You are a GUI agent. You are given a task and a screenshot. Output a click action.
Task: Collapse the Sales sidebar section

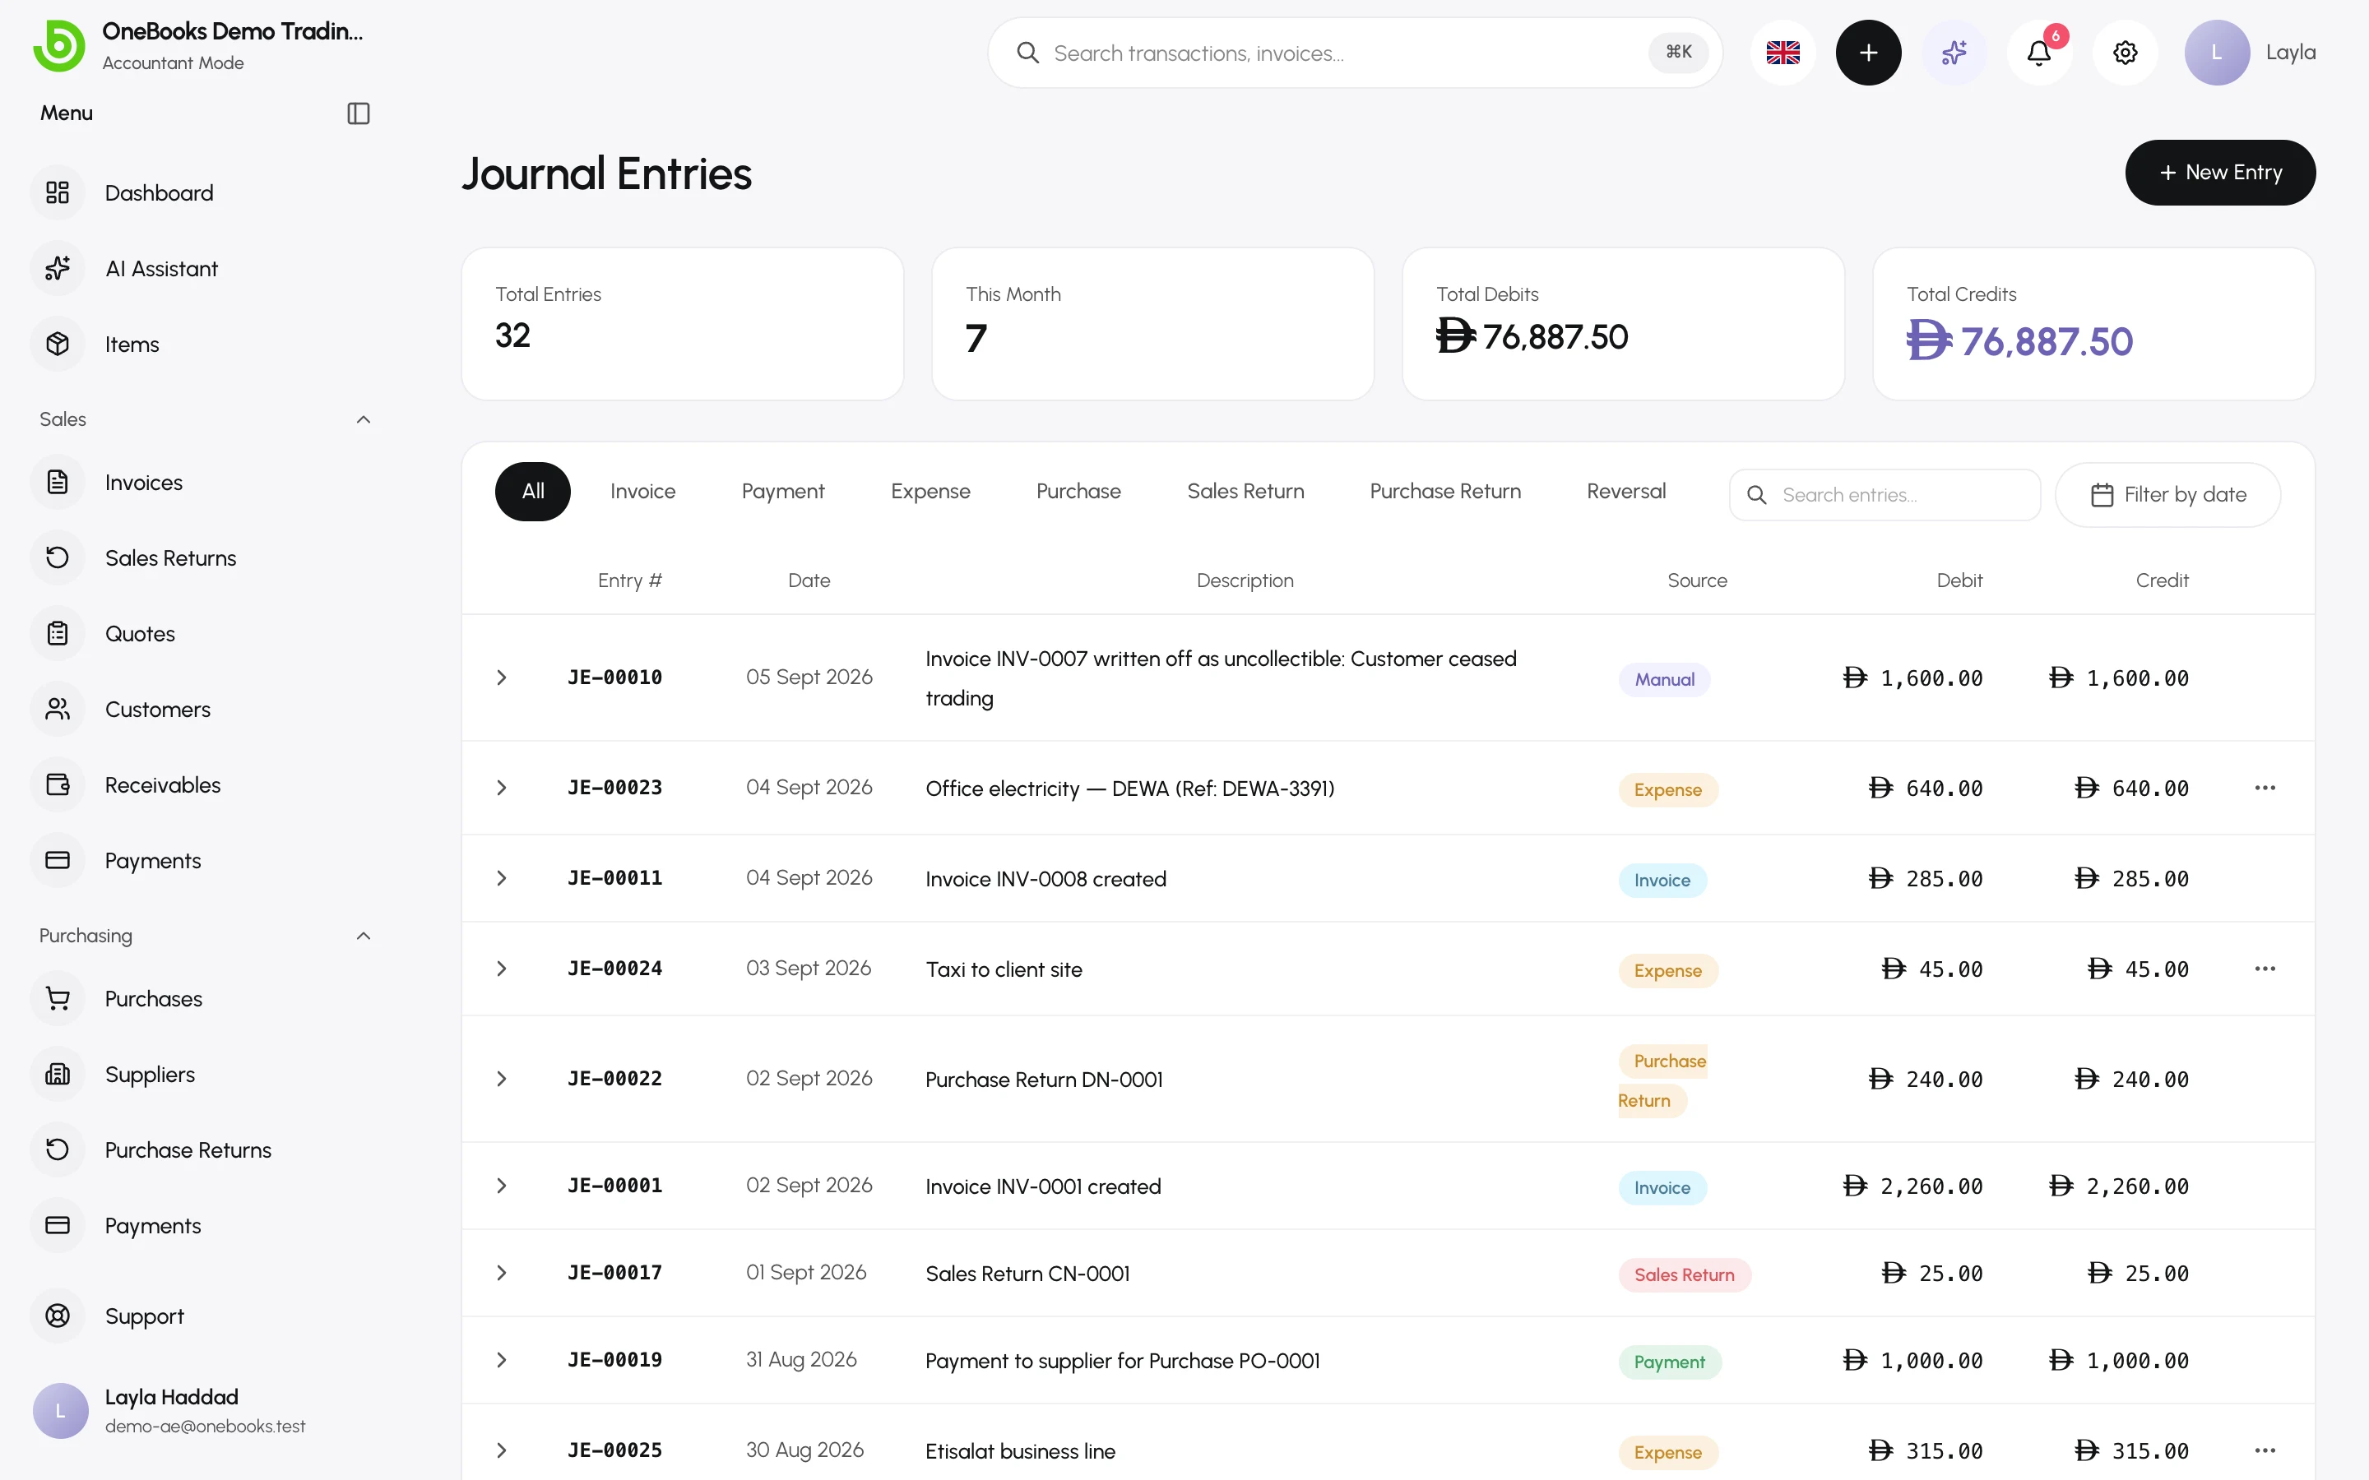(364, 420)
